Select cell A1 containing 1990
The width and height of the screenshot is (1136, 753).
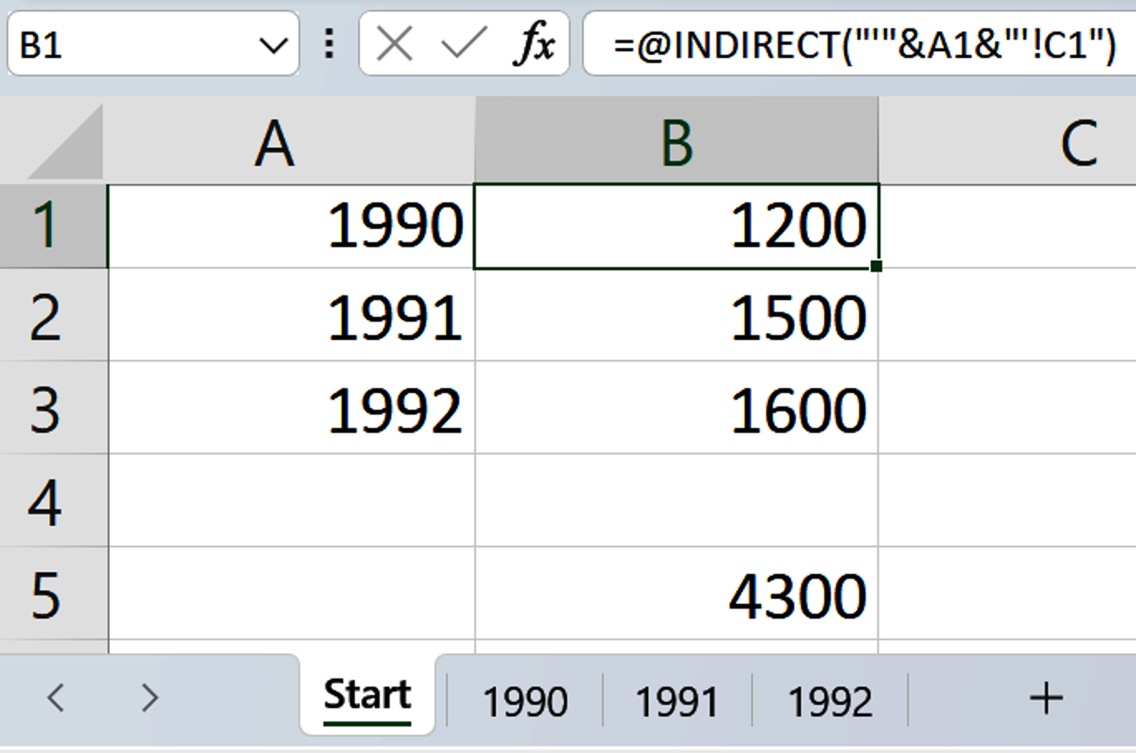[290, 224]
